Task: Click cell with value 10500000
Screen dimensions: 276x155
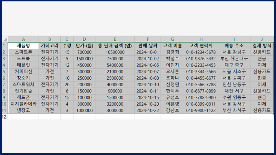Action: [x=115, y=52]
